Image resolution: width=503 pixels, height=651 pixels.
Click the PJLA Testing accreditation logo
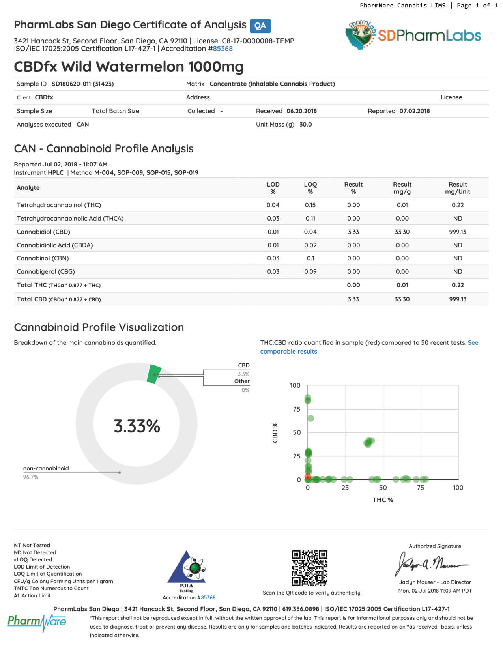187,570
